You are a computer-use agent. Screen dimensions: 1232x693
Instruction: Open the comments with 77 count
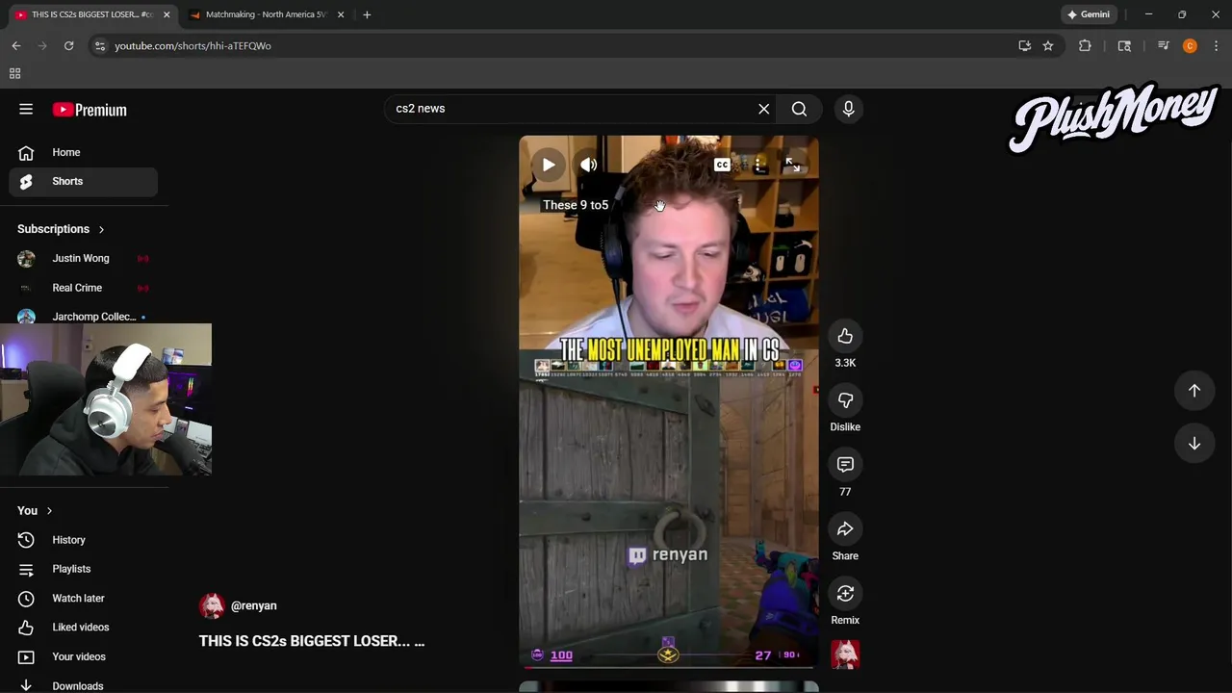845,465
